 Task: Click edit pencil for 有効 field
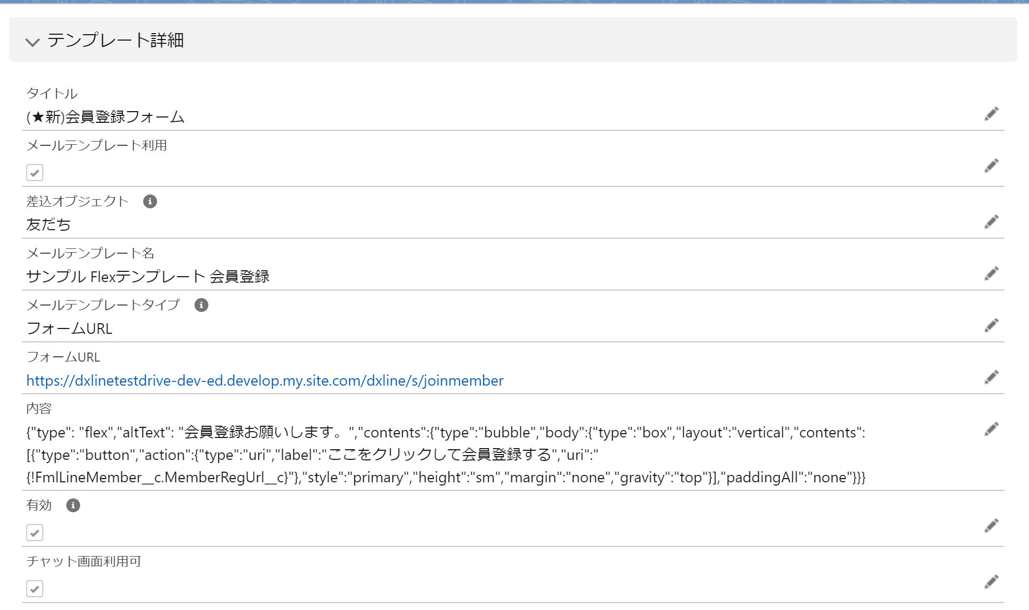pyautogui.click(x=991, y=526)
